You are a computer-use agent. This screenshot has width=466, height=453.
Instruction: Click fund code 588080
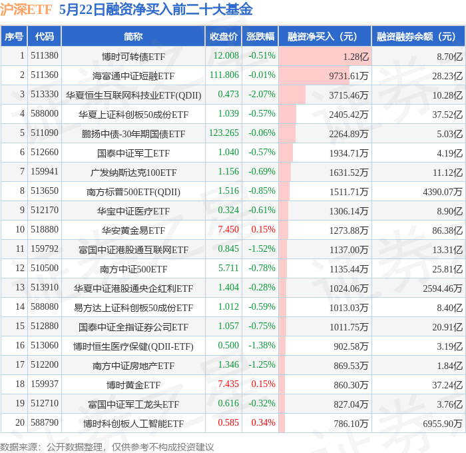(45, 307)
